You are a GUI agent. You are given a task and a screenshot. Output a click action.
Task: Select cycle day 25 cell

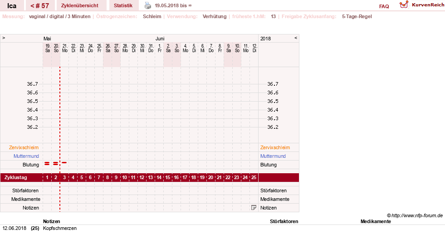[x=254, y=177]
